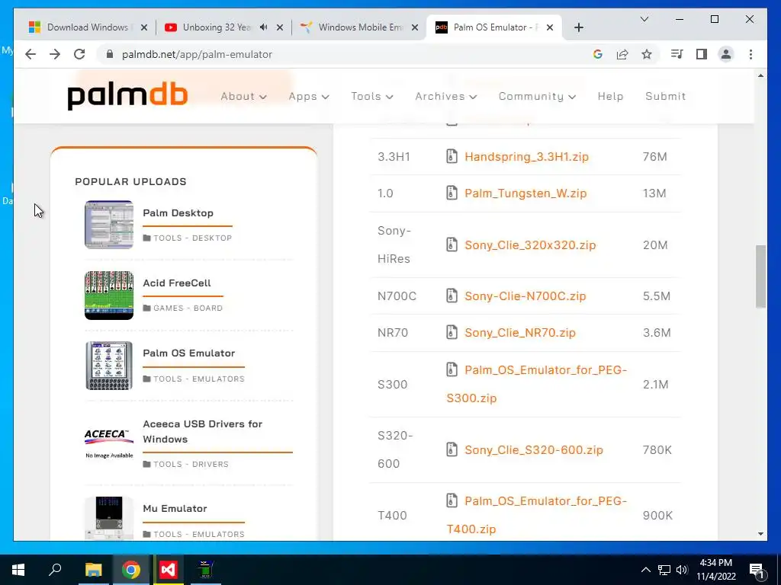Open the Submit page
781x585 pixels.
(665, 96)
